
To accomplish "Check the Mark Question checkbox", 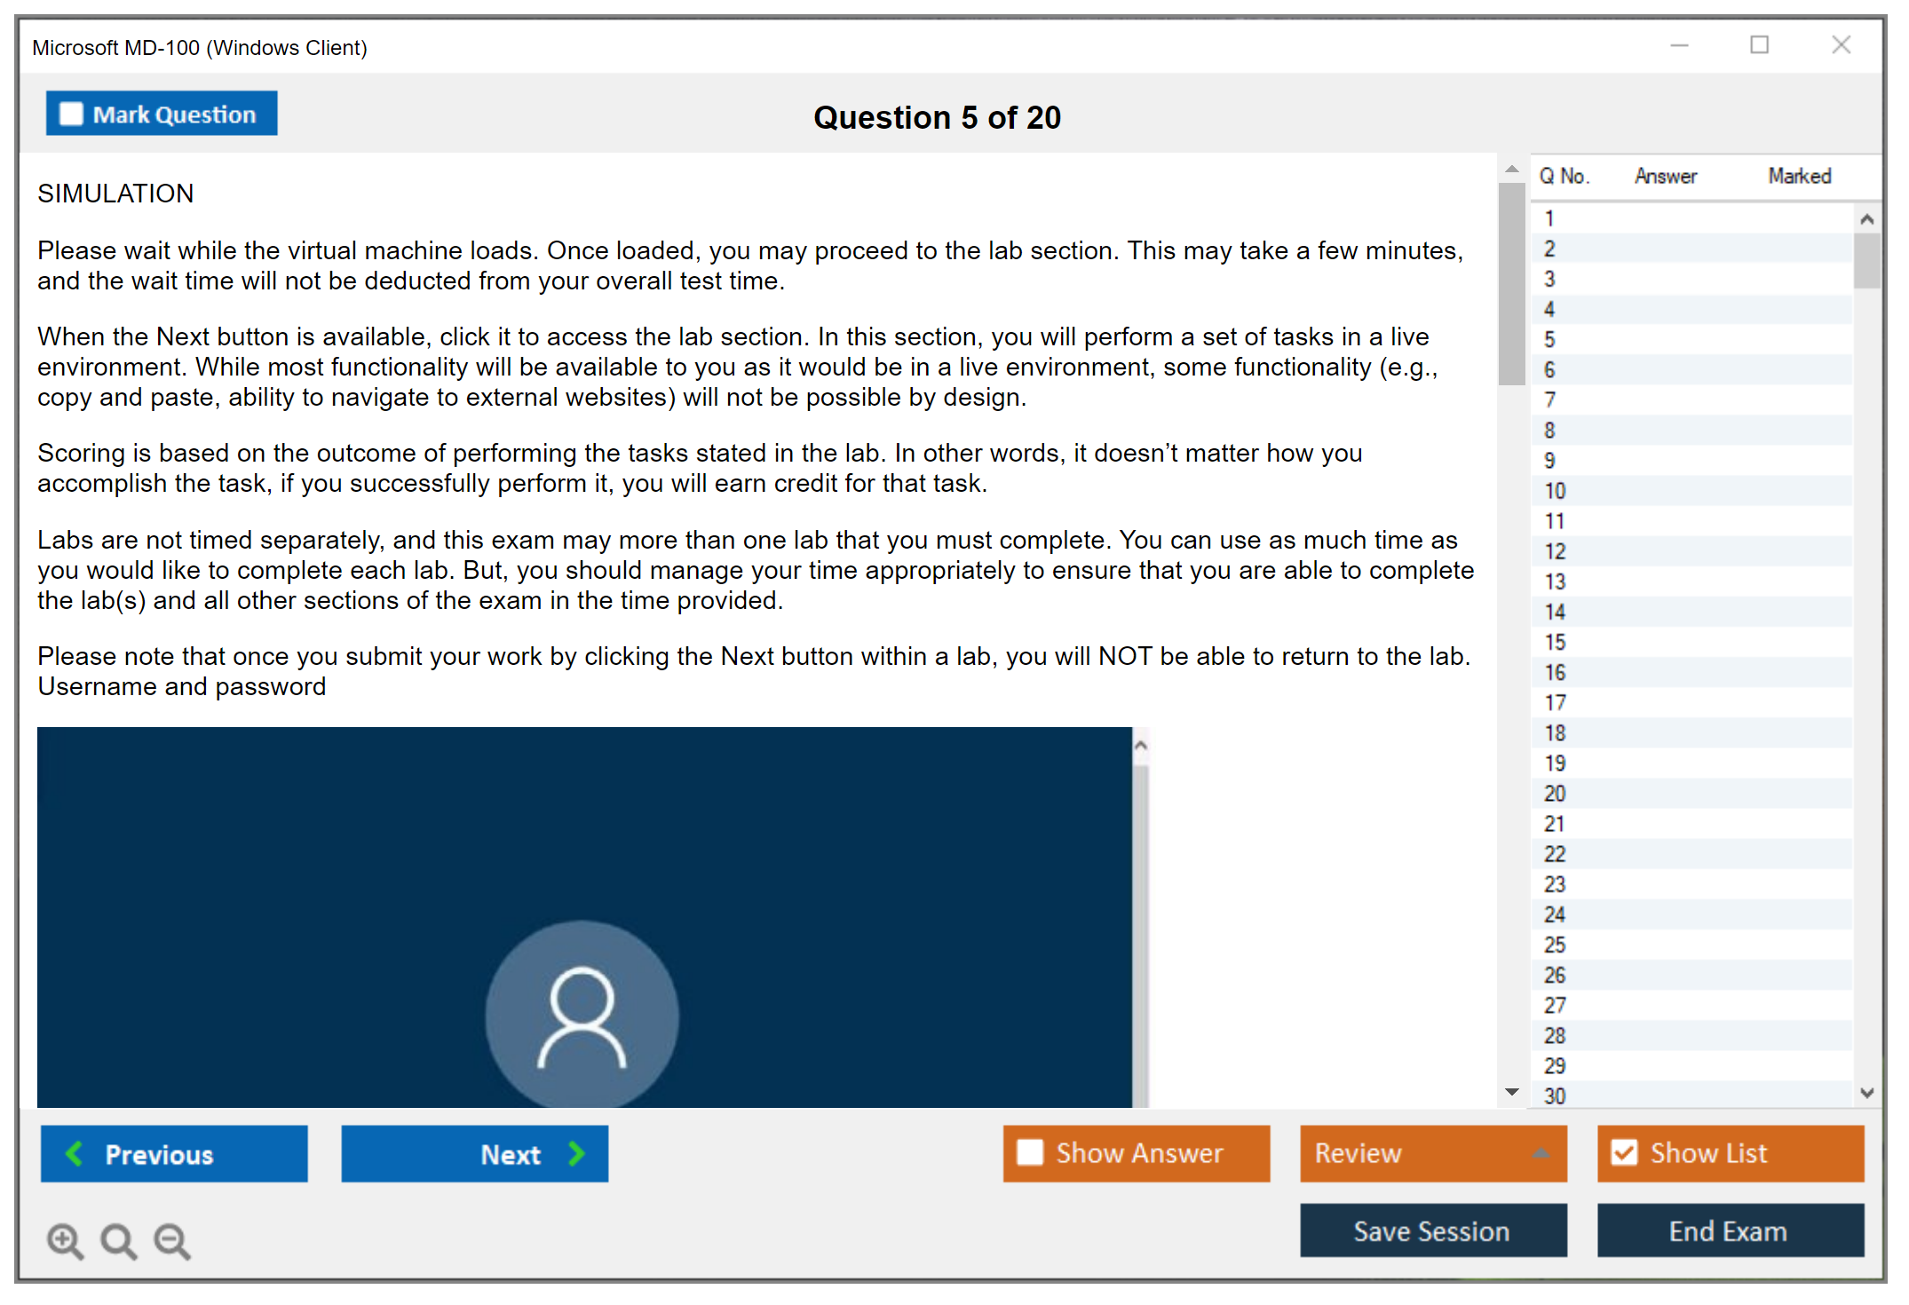I will [71, 114].
